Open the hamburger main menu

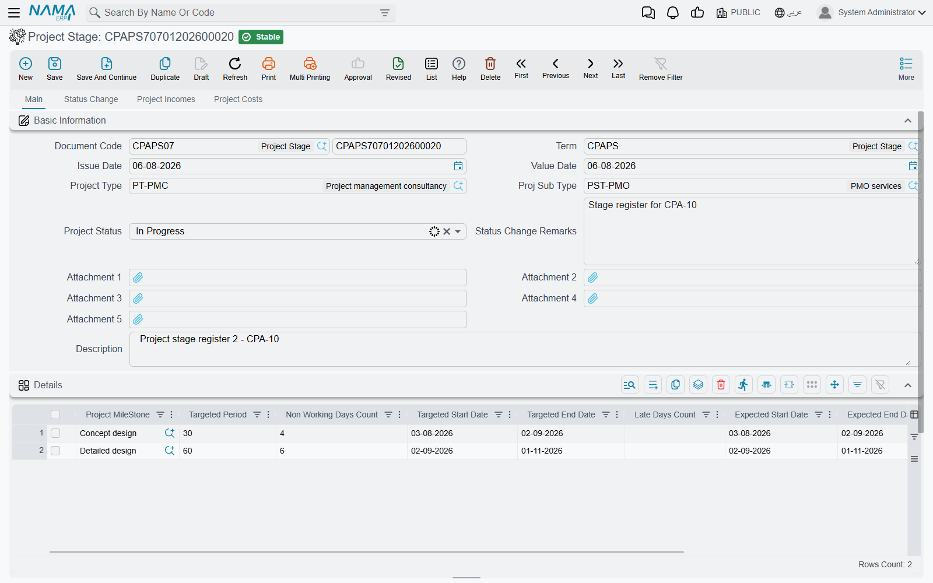click(14, 12)
